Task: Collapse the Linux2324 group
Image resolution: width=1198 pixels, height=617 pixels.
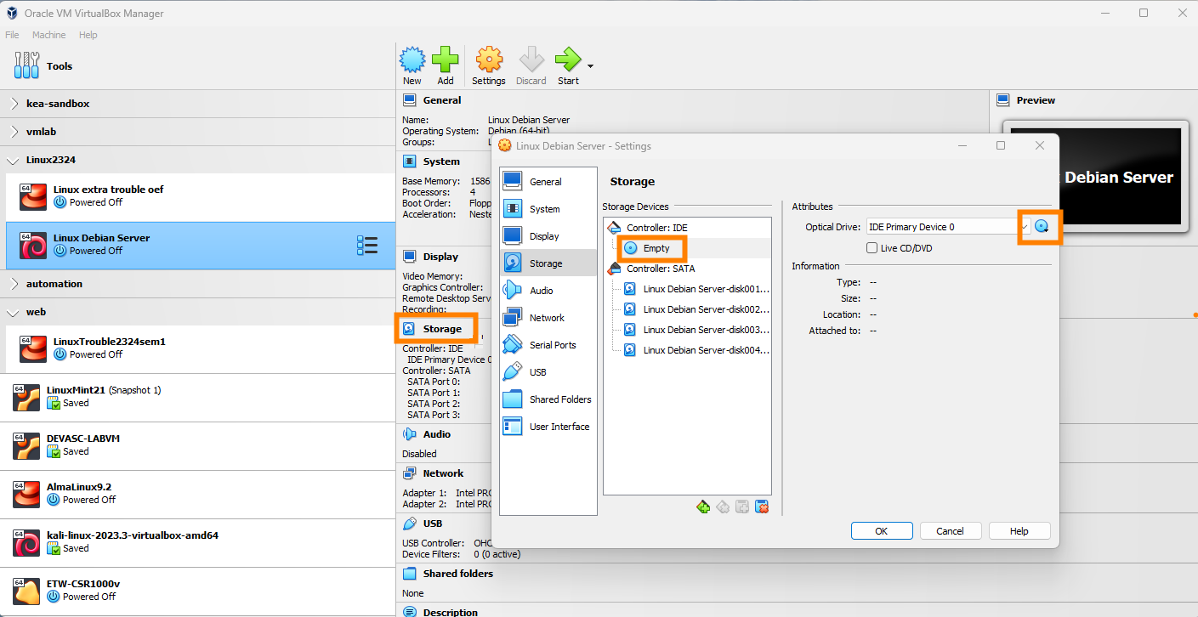Action: (x=14, y=161)
